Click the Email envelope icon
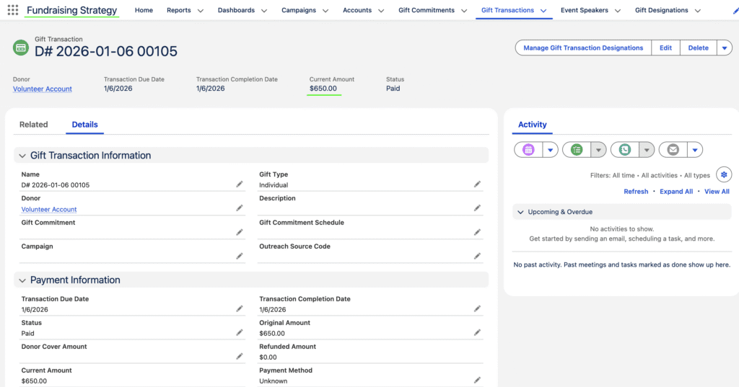This screenshot has width=739, height=387. (673, 150)
